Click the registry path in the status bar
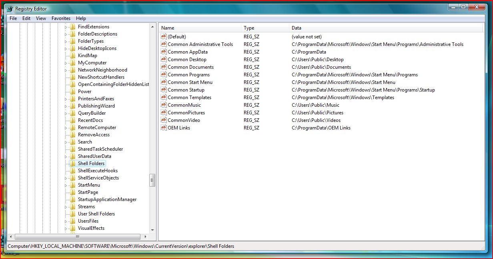This screenshot has height=259, width=493. coord(121,246)
